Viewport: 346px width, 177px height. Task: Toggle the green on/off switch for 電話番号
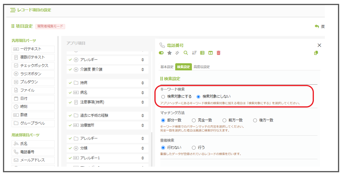click(162, 53)
